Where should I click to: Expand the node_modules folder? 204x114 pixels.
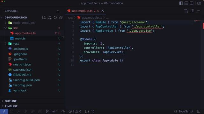coord(6,23)
